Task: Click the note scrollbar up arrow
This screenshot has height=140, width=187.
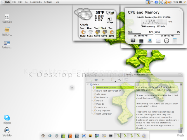Action: pos(181,84)
